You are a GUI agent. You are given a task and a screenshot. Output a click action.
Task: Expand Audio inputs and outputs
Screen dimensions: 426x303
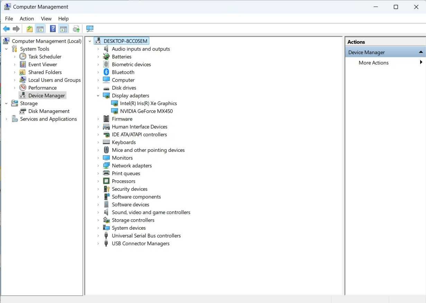pos(98,49)
